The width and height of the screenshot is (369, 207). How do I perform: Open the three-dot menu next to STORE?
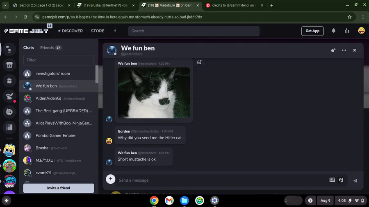coord(115,31)
